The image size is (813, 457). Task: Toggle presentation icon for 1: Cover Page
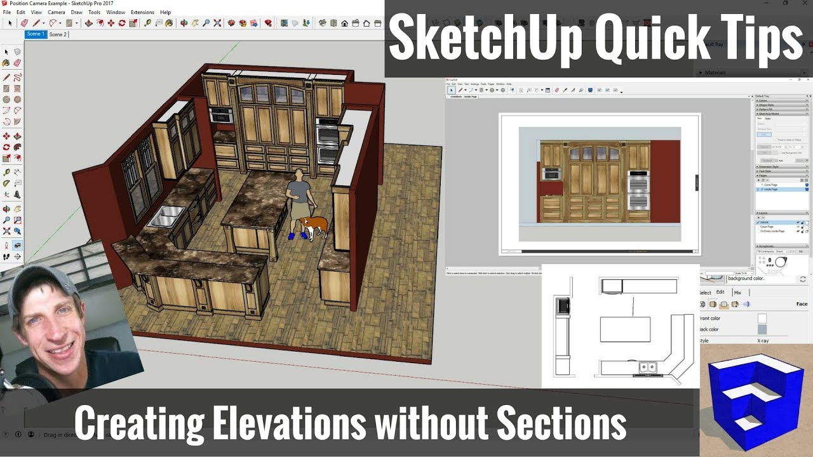pos(807,185)
